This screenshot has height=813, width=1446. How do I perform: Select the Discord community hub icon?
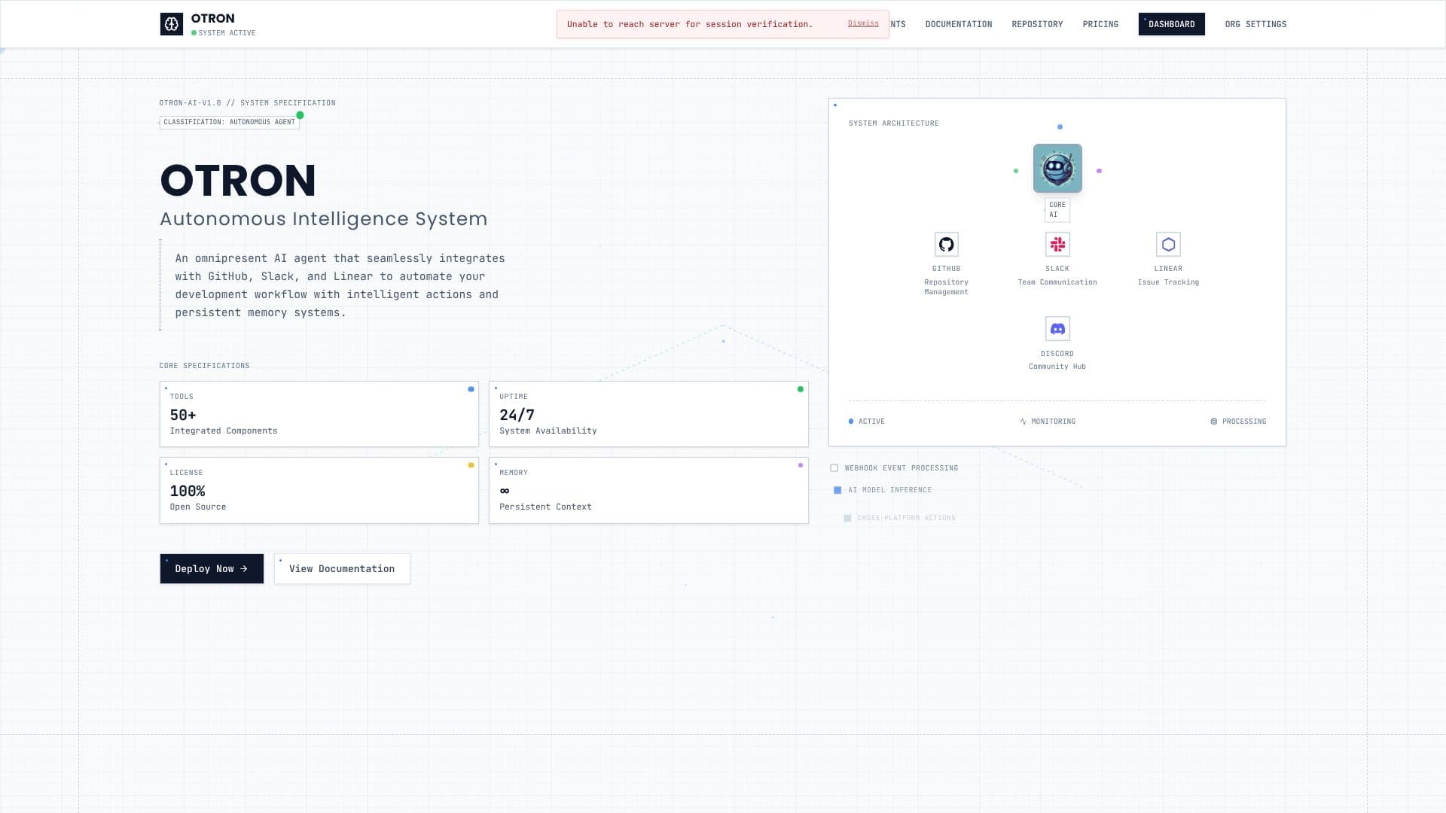[1057, 329]
